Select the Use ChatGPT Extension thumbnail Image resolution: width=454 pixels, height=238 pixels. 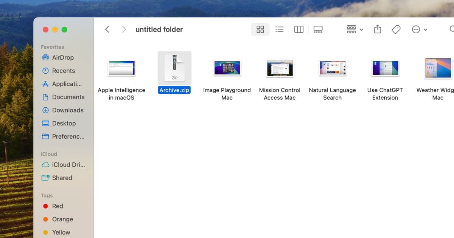385,68
